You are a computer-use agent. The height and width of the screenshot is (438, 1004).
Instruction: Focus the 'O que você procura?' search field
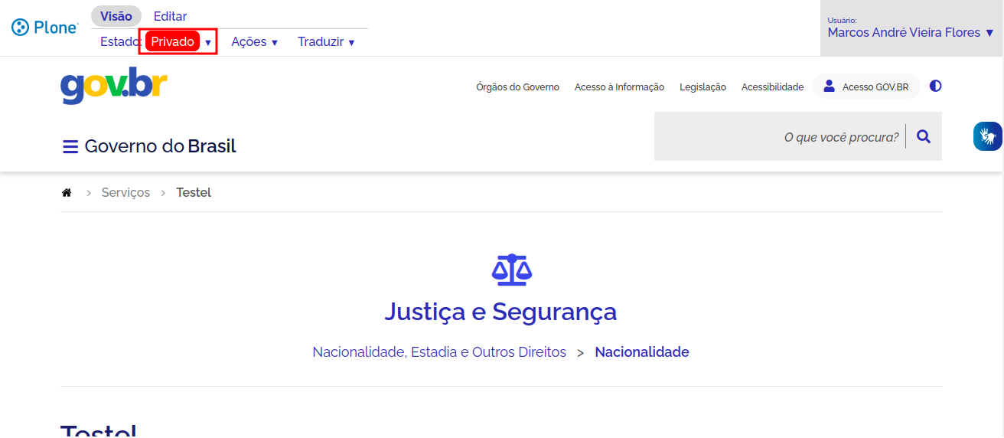781,136
